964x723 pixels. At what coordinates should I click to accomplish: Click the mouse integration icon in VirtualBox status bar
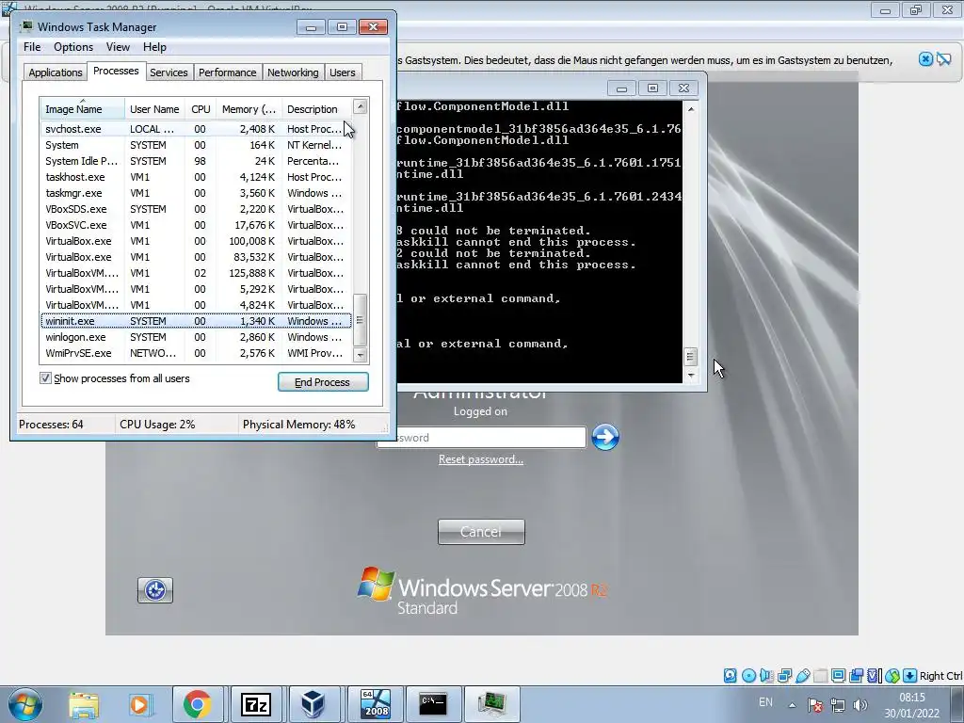[x=892, y=676]
